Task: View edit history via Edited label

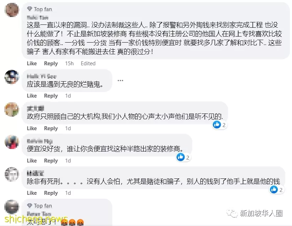Action: [x=88, y=64]
